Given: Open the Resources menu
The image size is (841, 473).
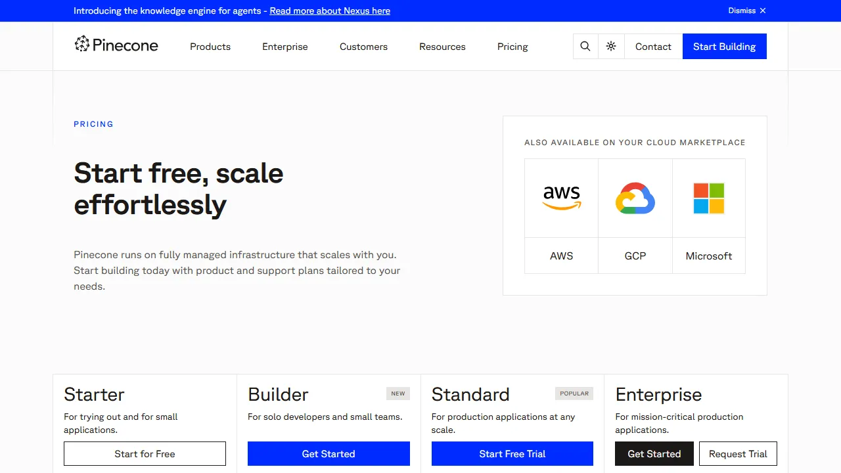Looking at the screenshot, I should point(442,47).
